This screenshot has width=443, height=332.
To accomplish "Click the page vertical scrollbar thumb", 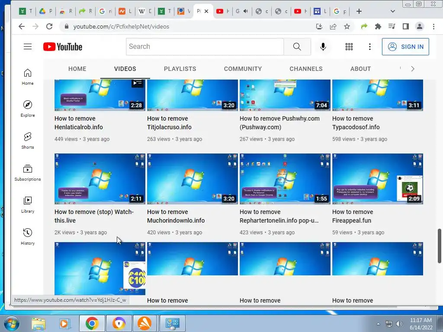I will click(440, 246).
